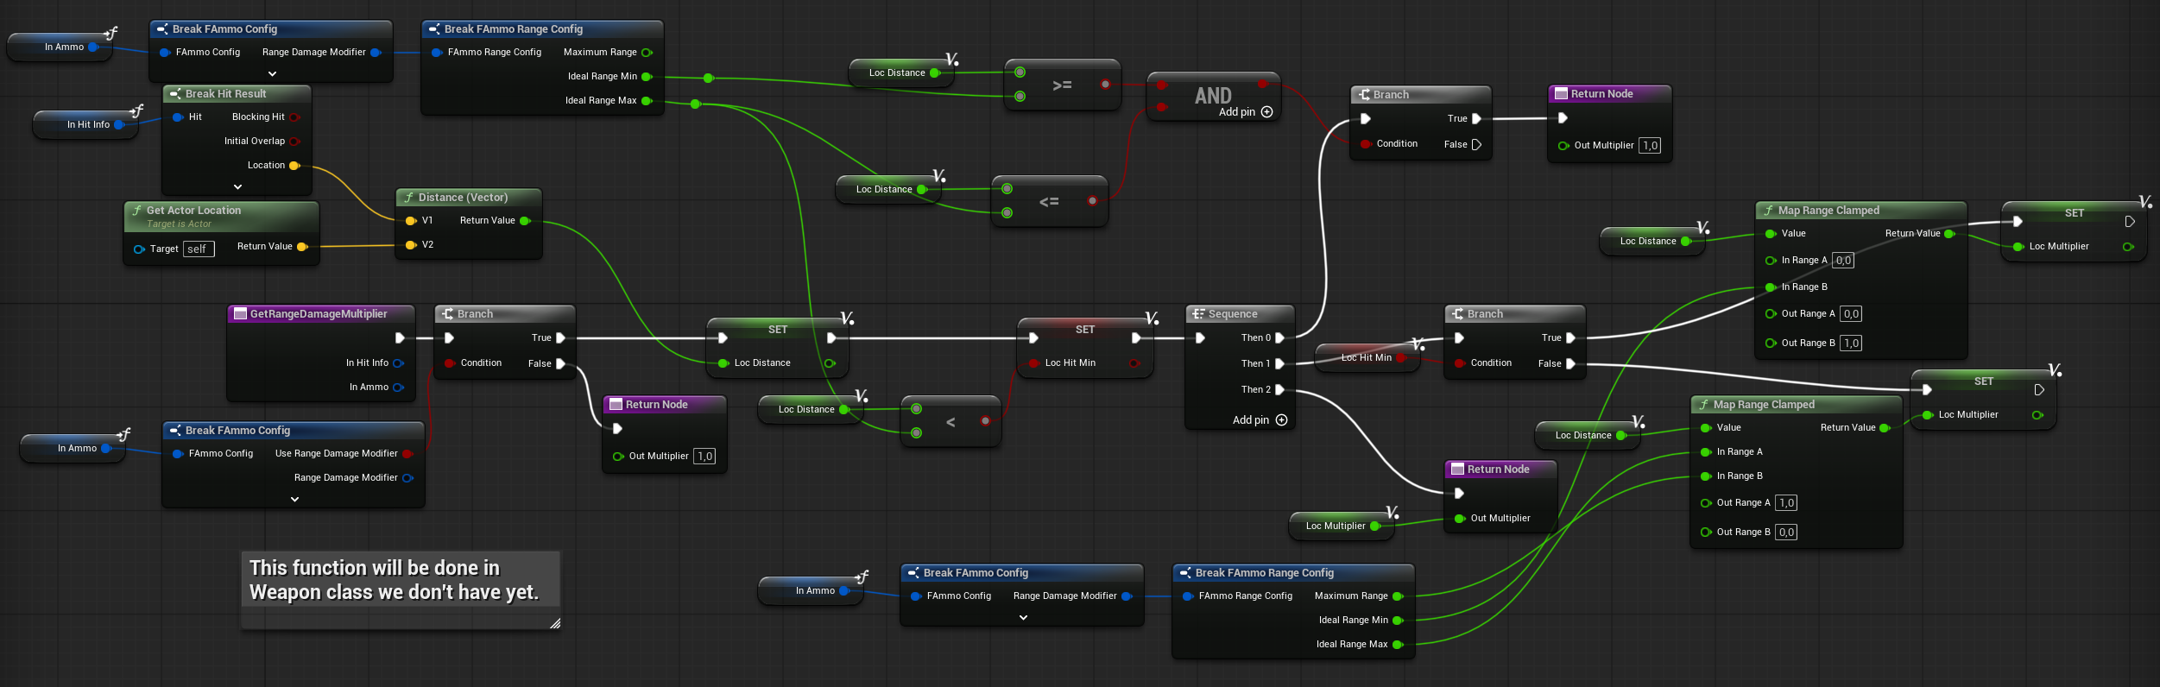Click the In Range A 0,0 value field
2160x687 pixels.
pos(1842,261)
